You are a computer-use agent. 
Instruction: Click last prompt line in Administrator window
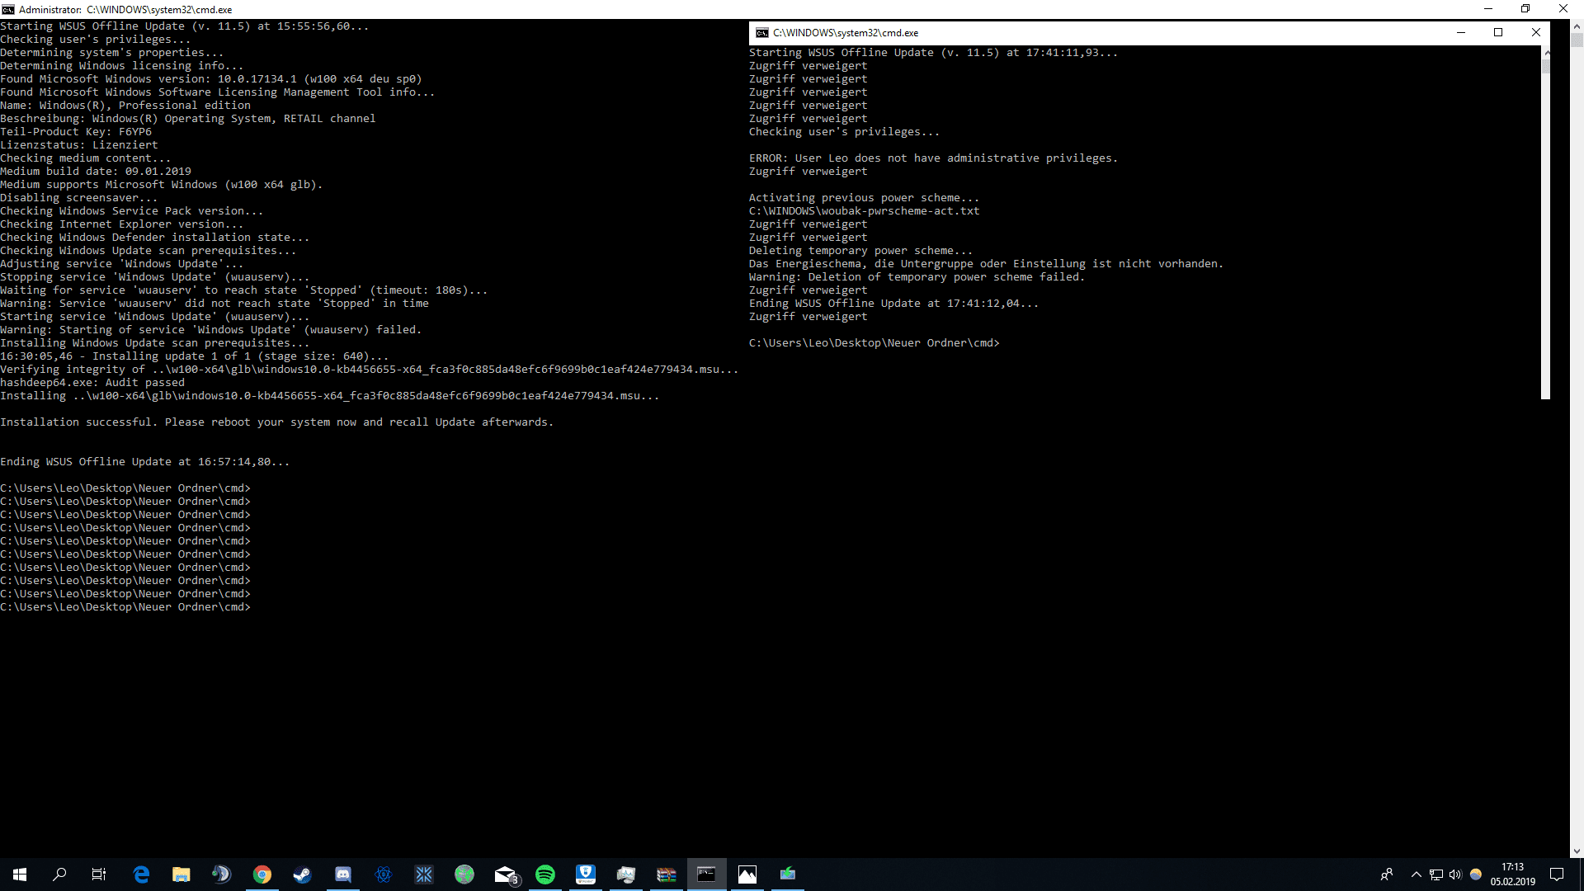click(x=125, y=607)
